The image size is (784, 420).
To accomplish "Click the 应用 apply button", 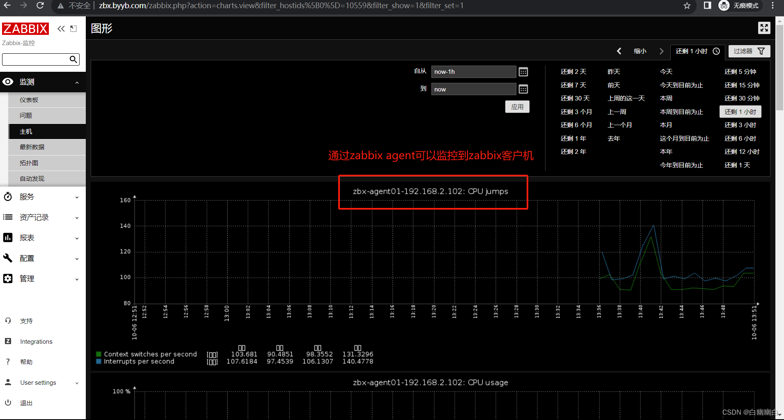I will tap(517, 107).
